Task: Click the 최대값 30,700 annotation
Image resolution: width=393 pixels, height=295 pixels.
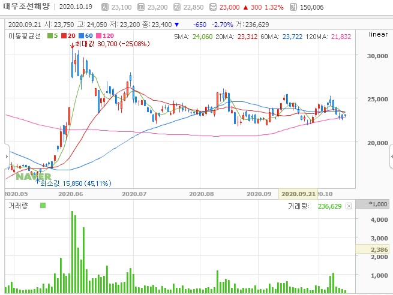Action: [x=112, y=44]
